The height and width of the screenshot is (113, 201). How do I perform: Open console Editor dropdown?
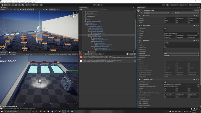click(101, 54)
